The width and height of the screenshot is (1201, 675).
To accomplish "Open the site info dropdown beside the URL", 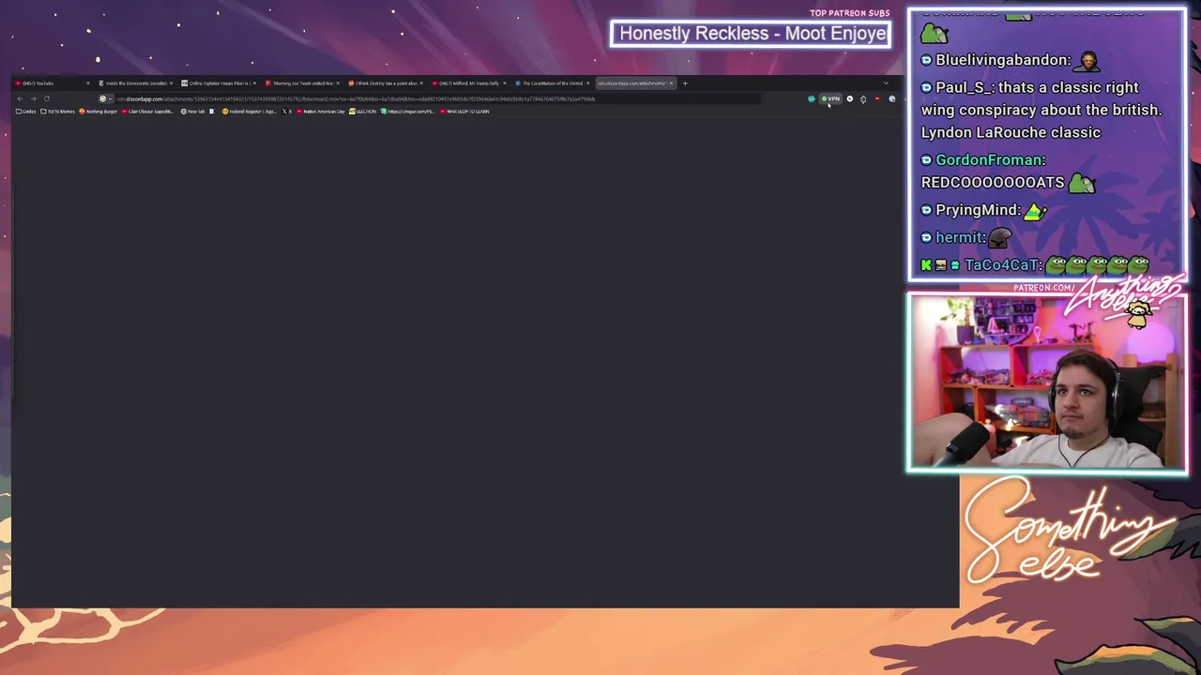I will pos(105,98).
